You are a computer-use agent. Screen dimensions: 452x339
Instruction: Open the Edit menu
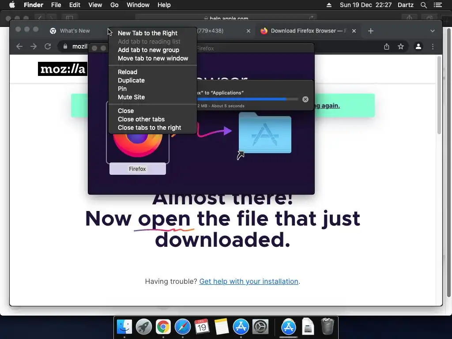[75, 5]
